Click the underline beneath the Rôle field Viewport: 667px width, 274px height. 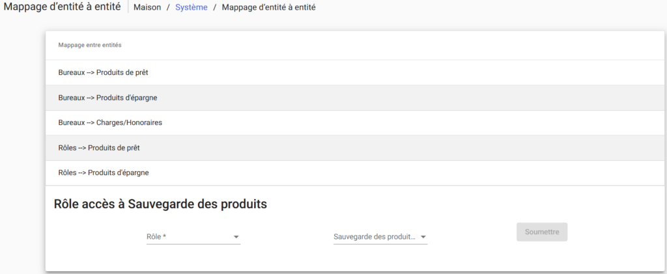tap(193, 244)
